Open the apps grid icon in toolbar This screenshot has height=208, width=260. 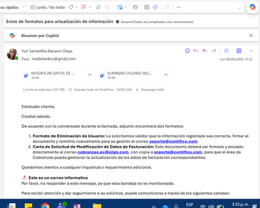[x=147, y=7]
